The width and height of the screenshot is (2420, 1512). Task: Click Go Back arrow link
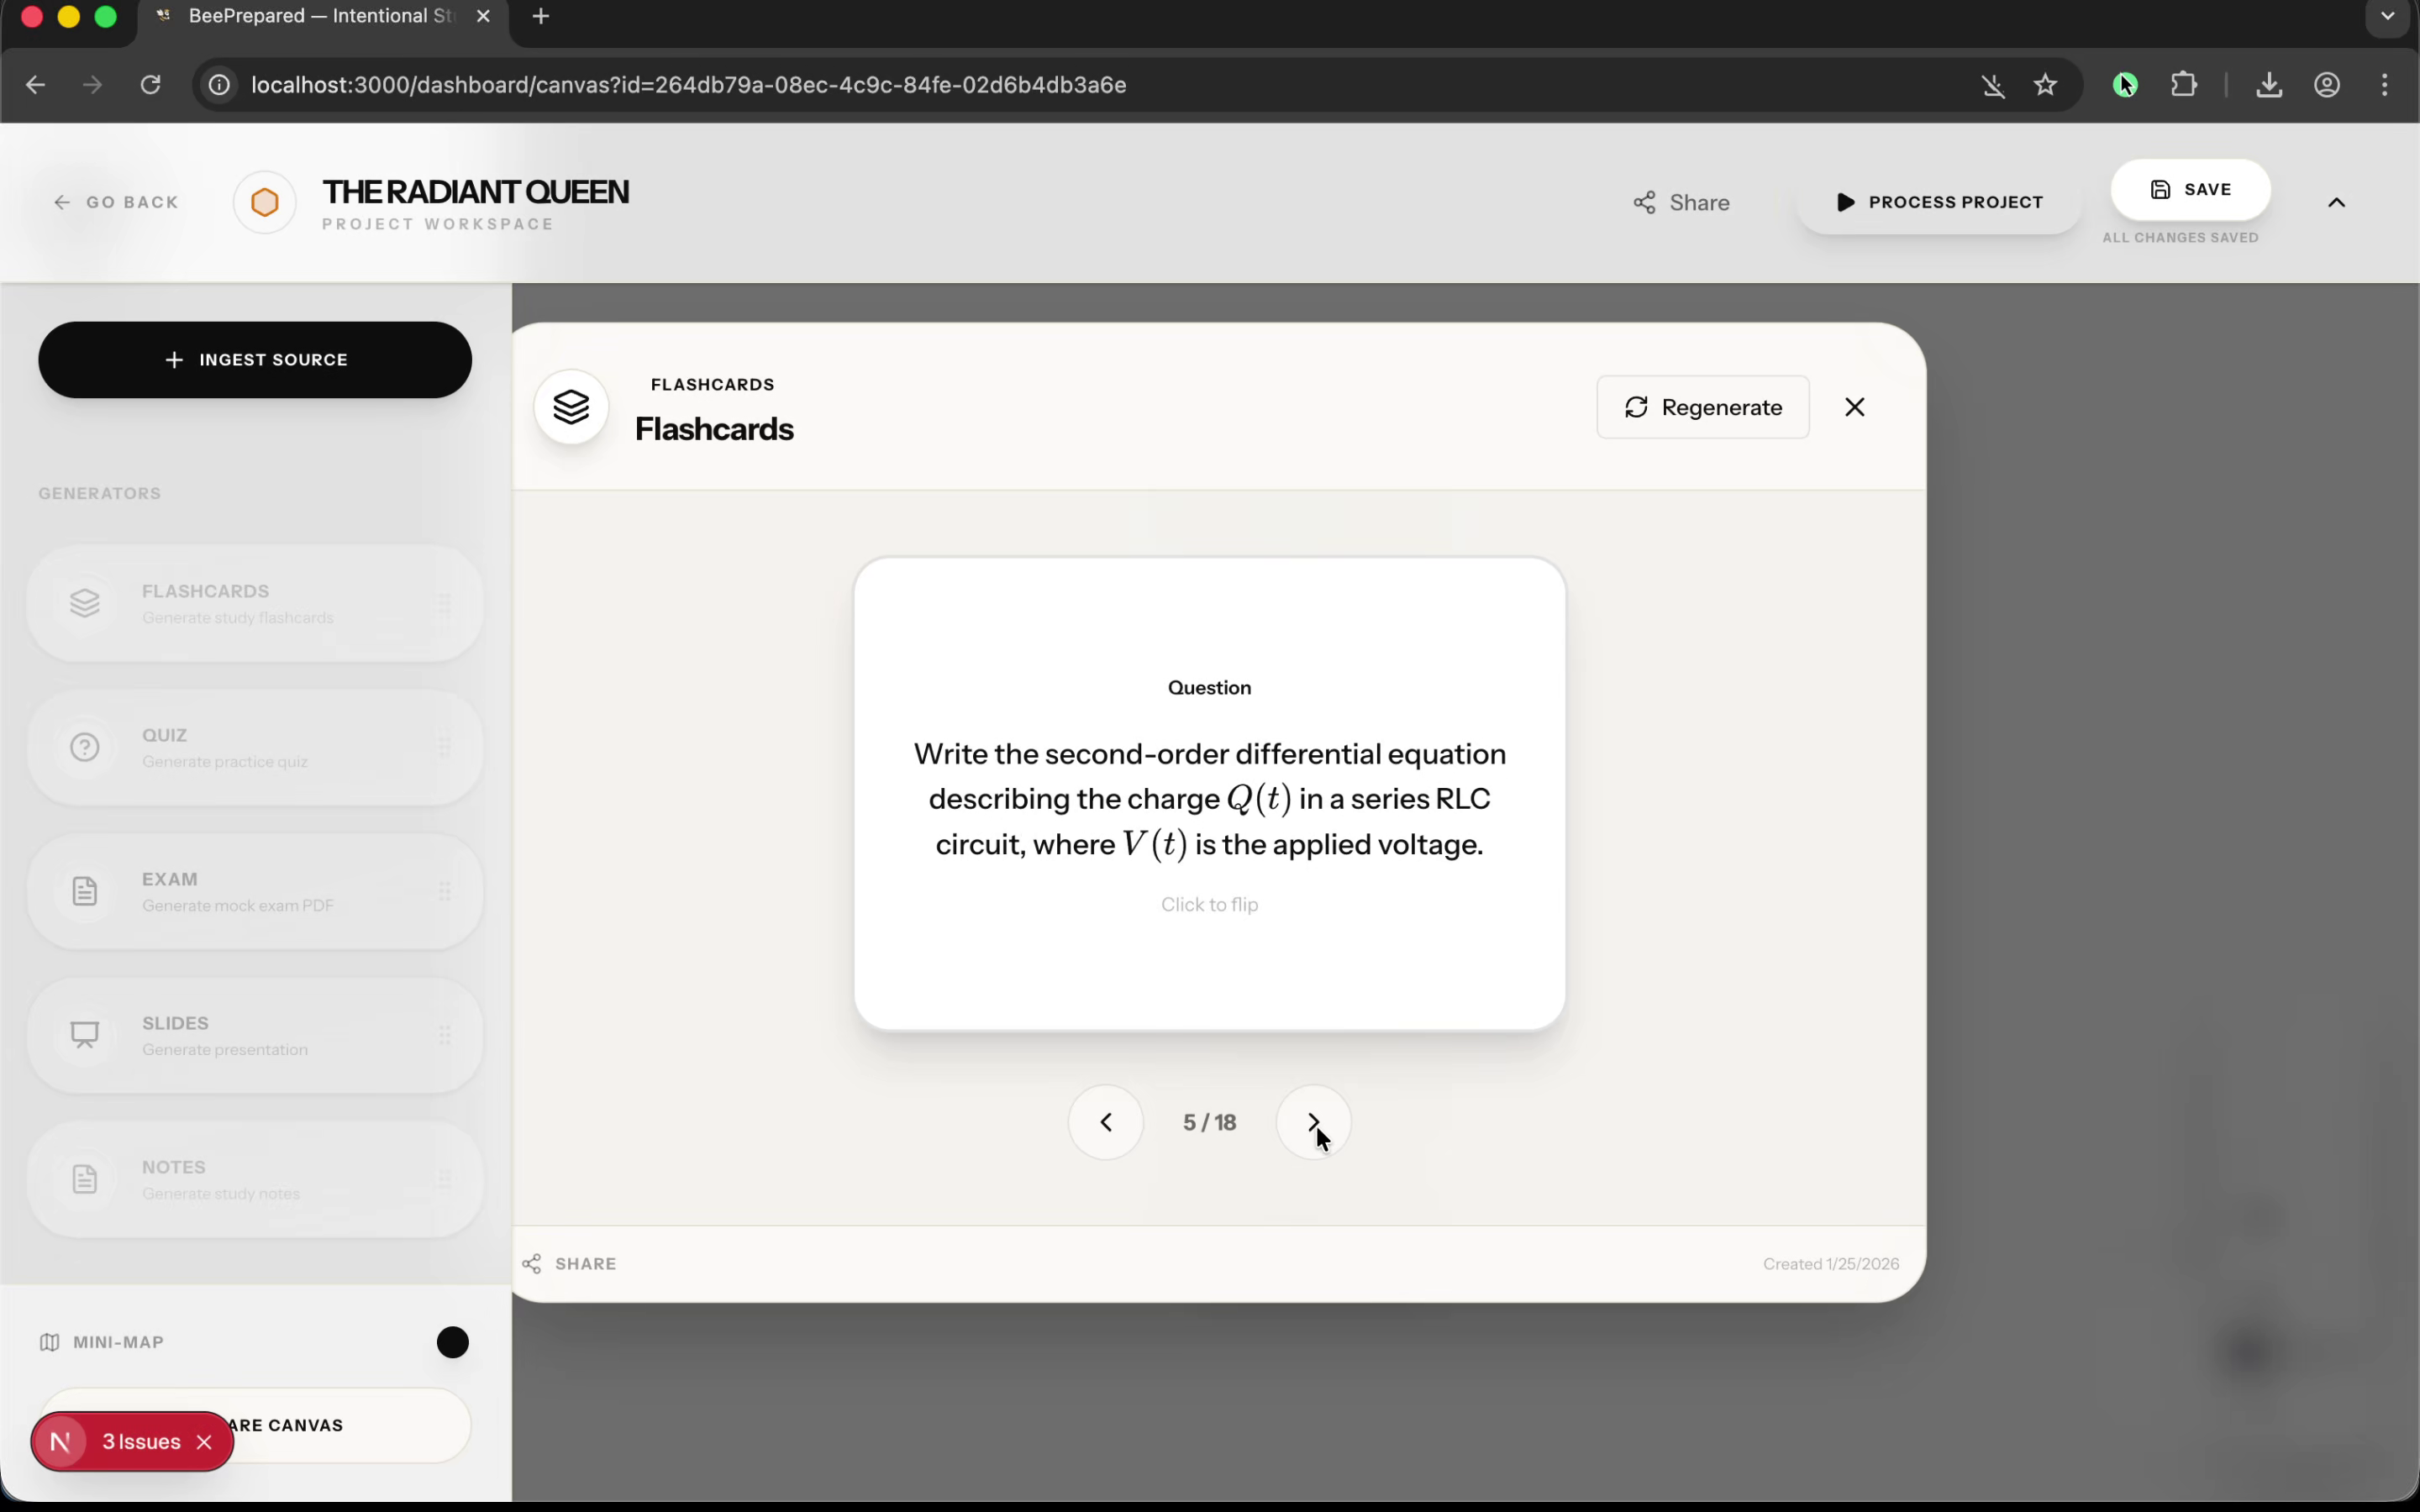[x=116, y=202]
